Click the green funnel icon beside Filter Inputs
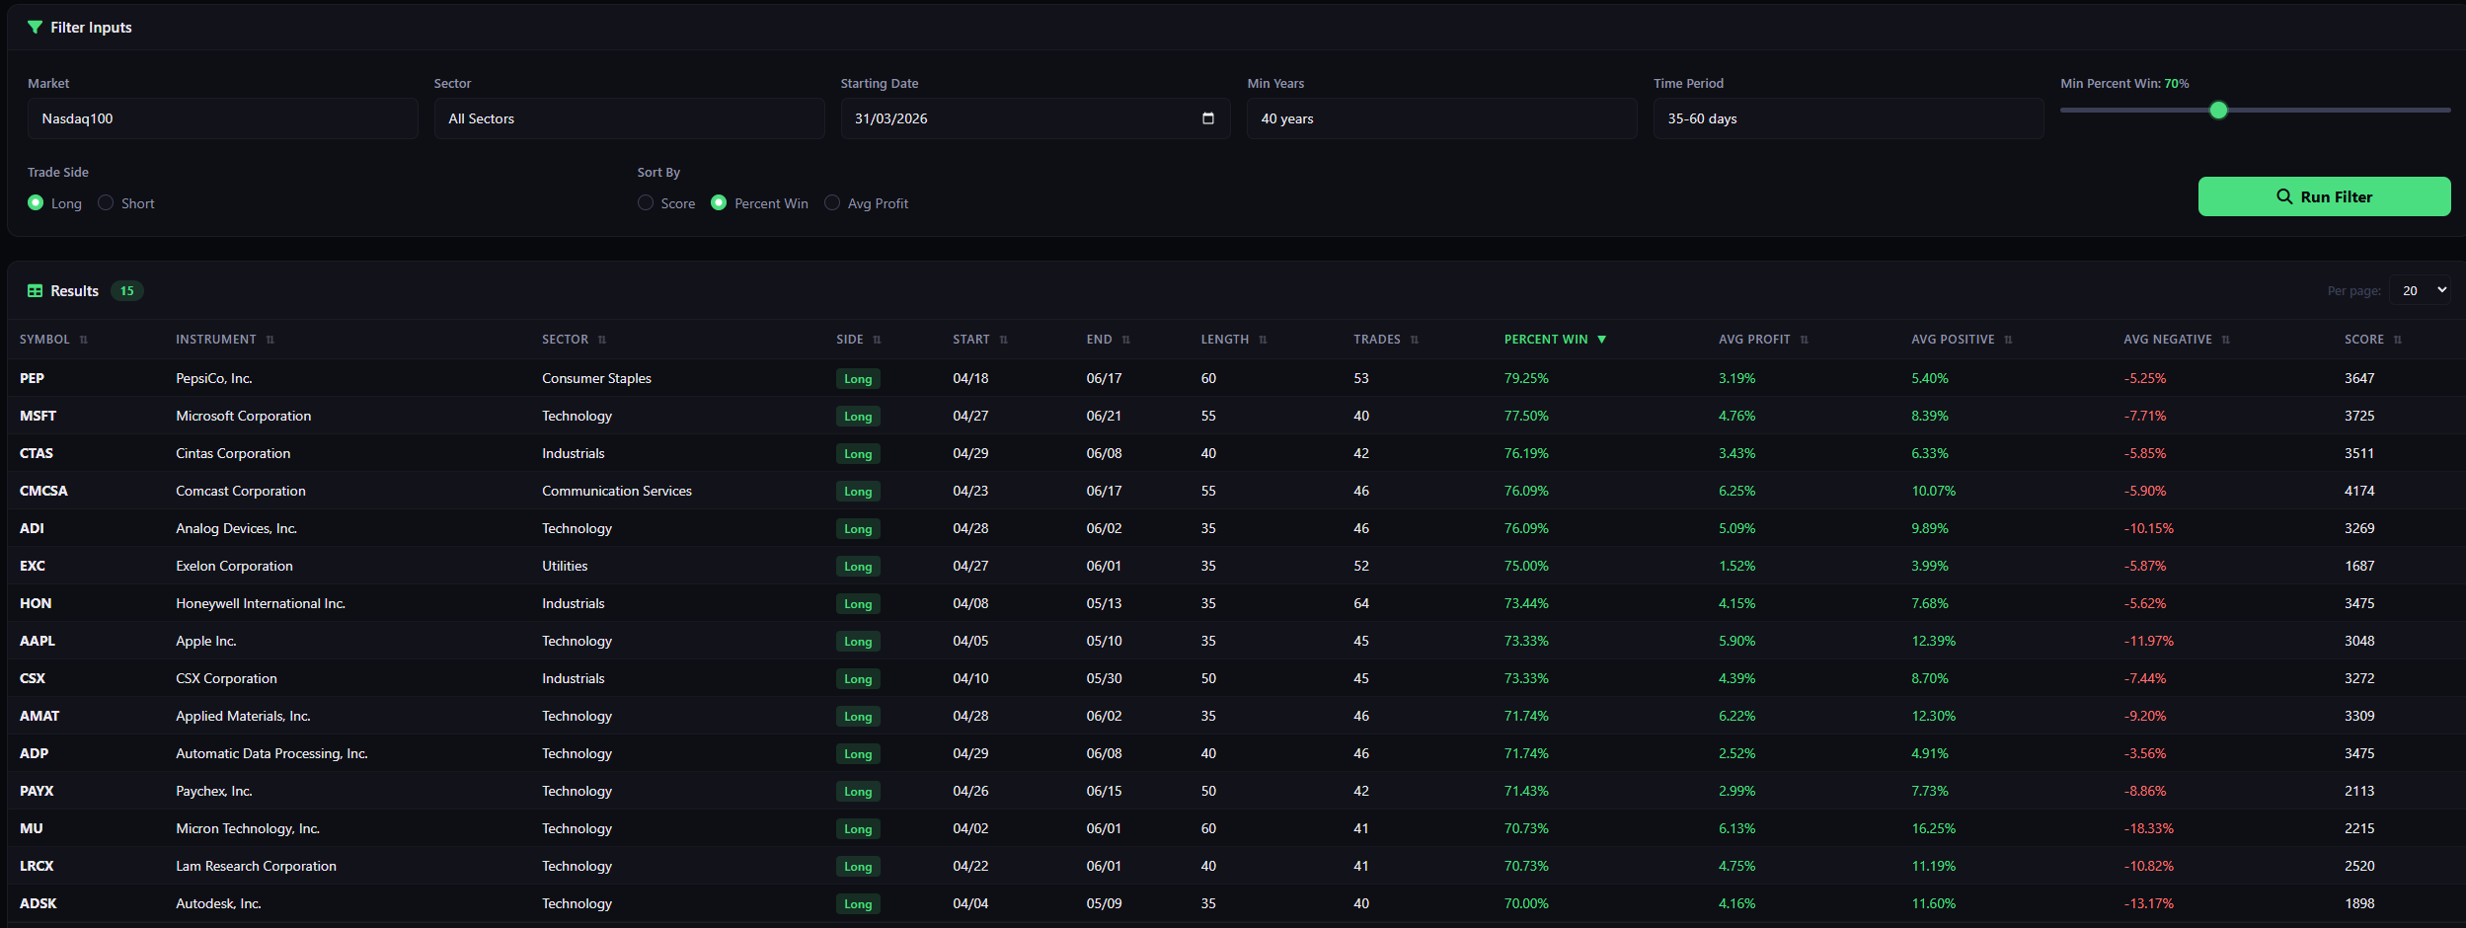2466x928 pixels. 35,28
